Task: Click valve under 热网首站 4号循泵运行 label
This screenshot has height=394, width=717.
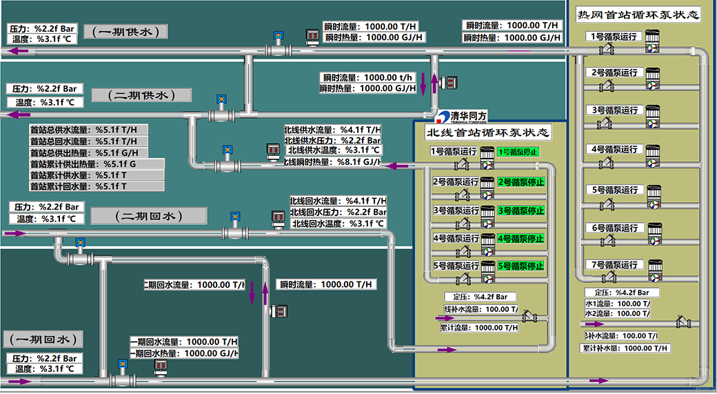Action: pos(607,162)
